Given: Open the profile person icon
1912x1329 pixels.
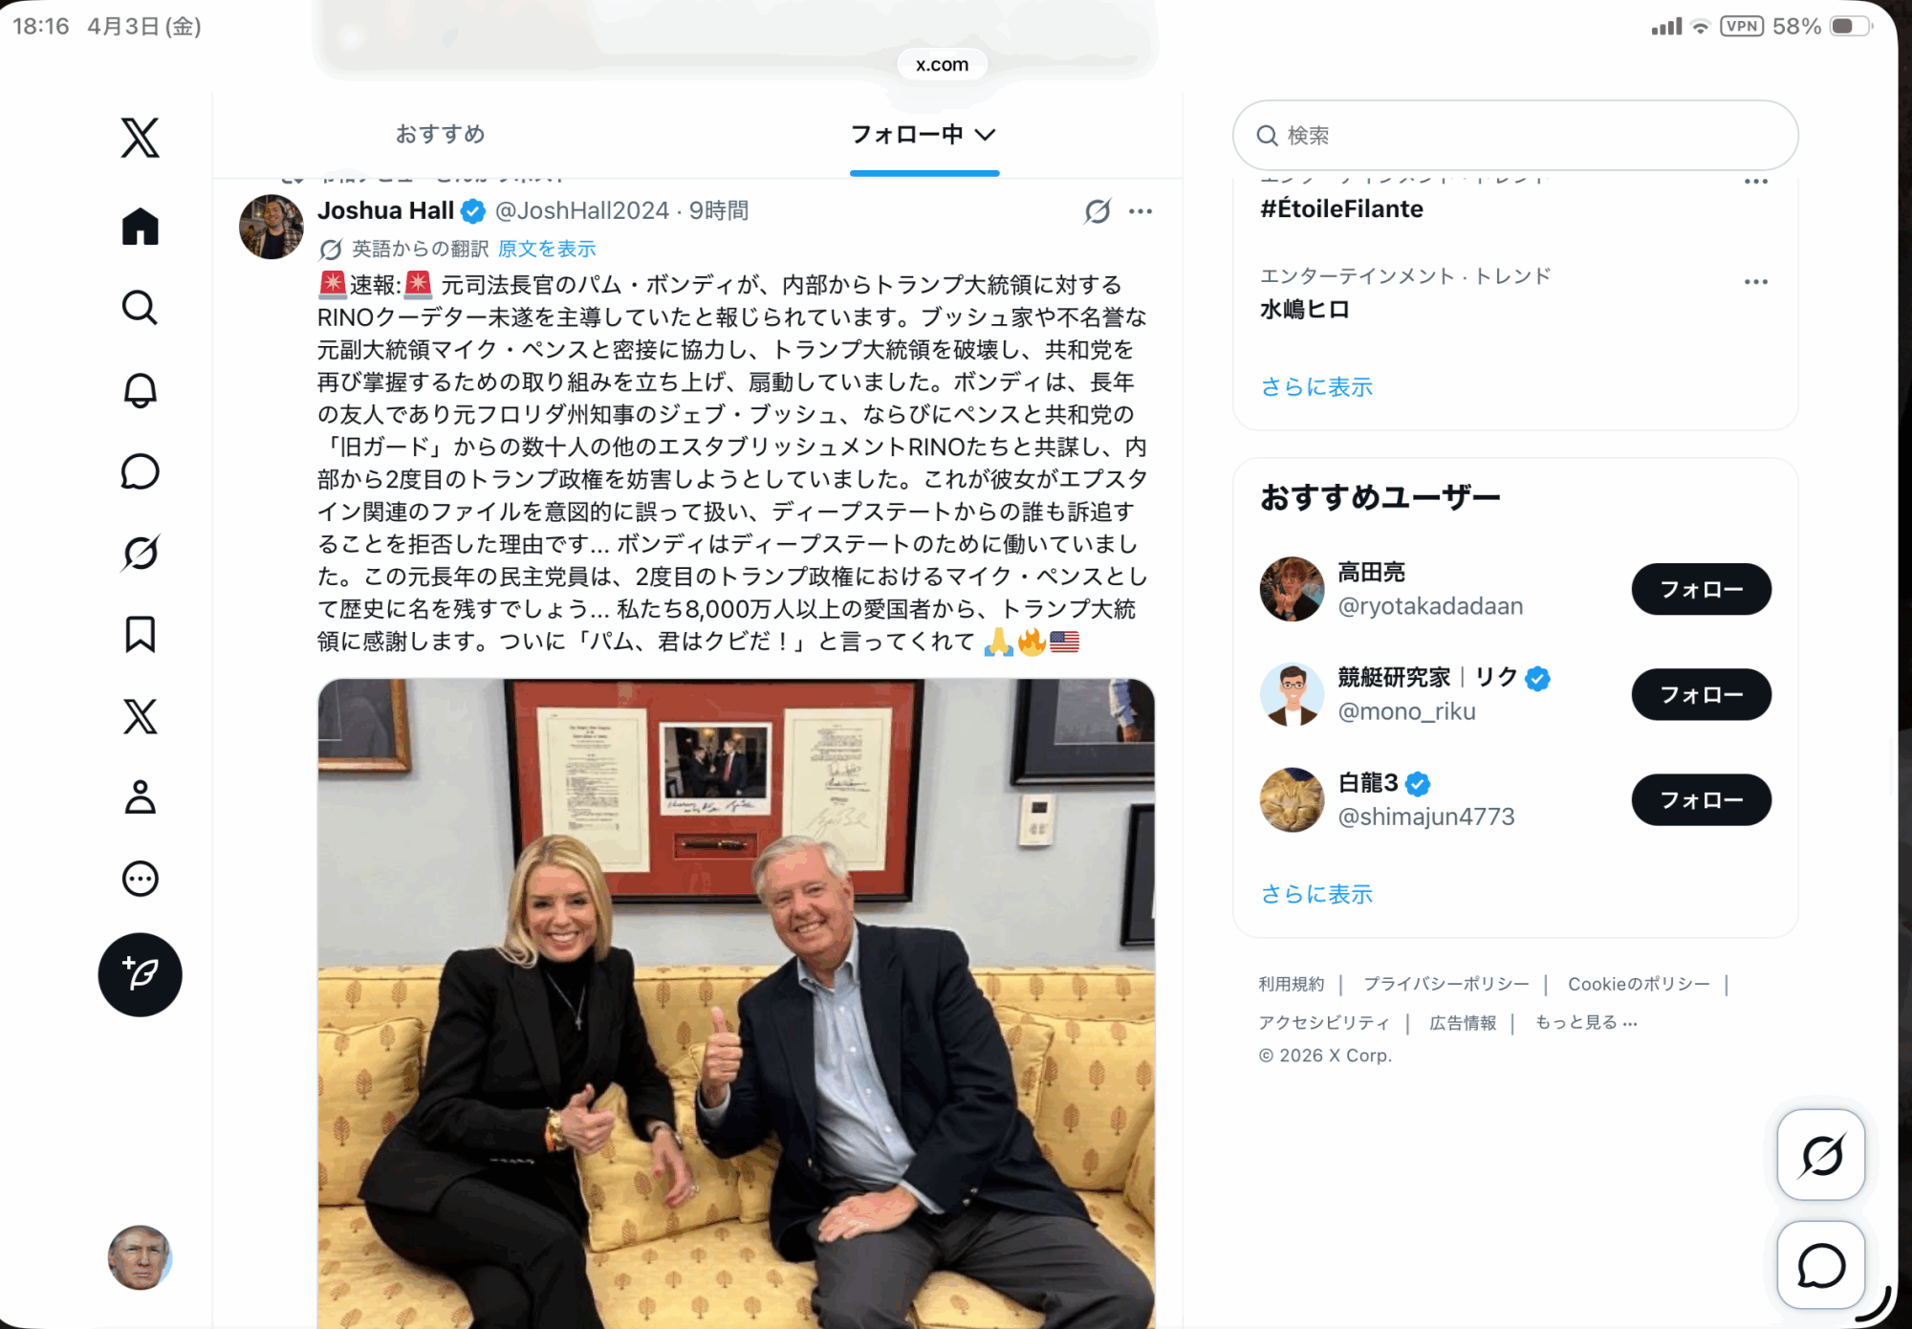Looking at the screenshot, I should [x=140, y=796].
